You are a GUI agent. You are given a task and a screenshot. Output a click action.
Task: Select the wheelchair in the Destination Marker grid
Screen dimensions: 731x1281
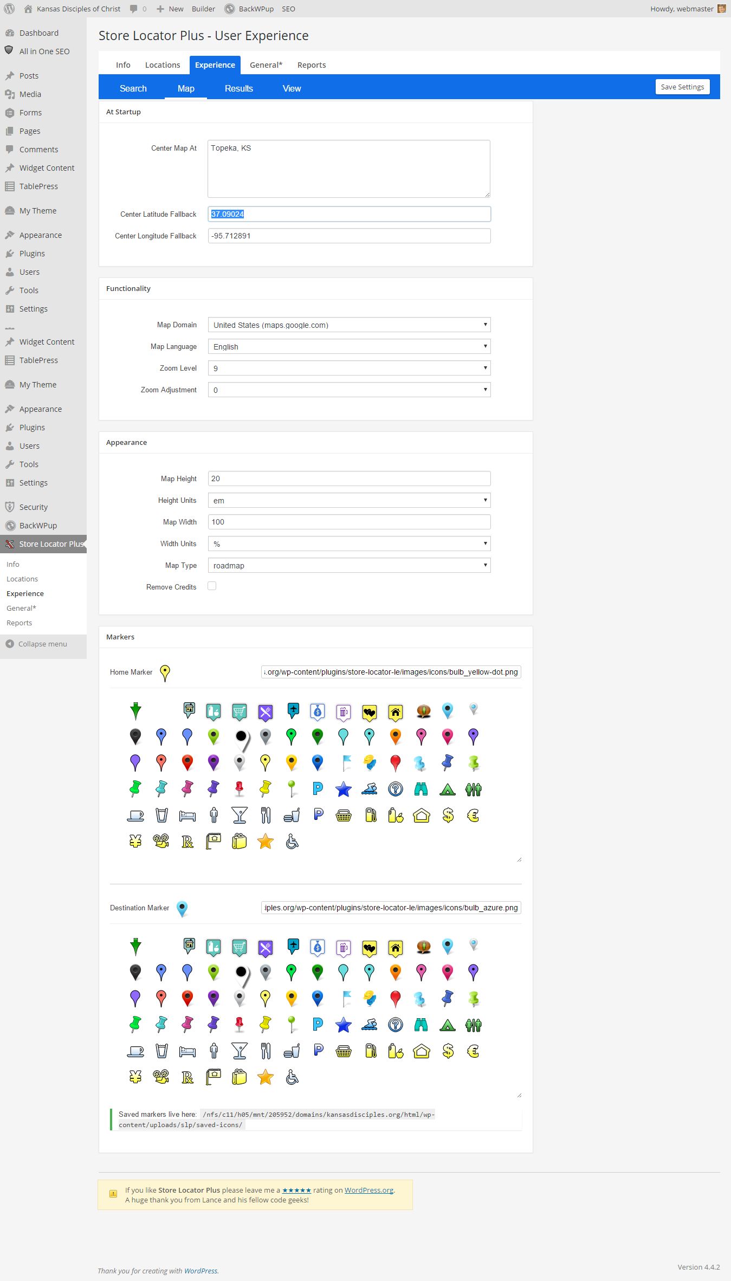click(x=292, y=1077)
